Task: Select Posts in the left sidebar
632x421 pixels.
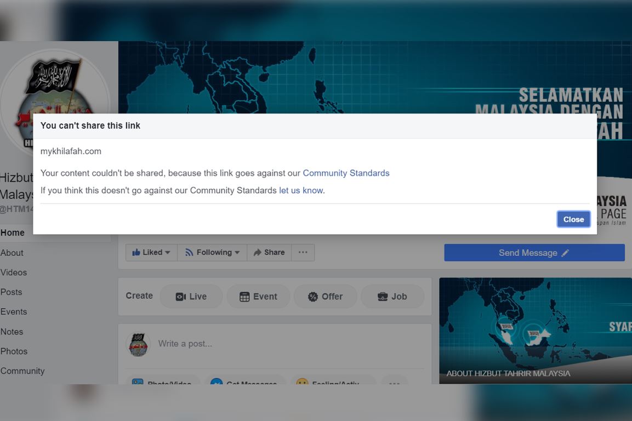Action: point(12,292)
